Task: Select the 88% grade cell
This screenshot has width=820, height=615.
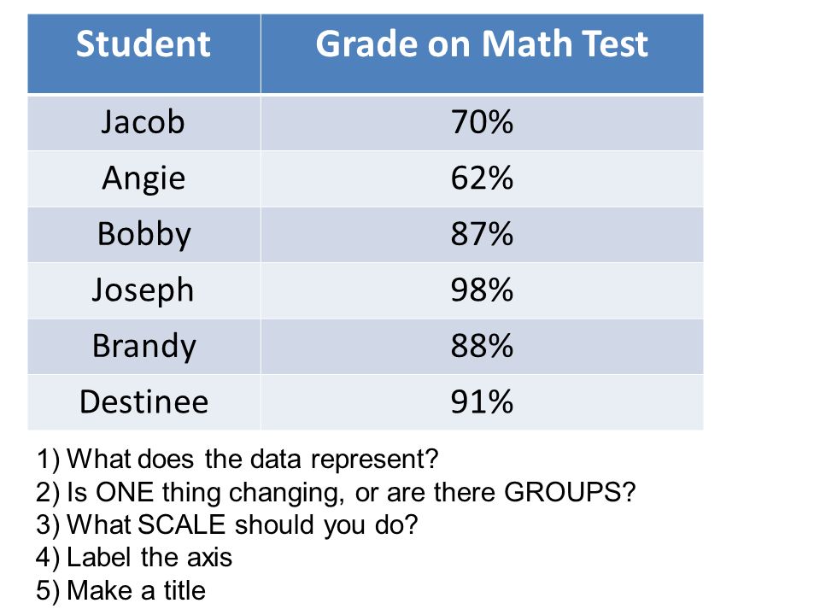Action: [x=482, y=347]
